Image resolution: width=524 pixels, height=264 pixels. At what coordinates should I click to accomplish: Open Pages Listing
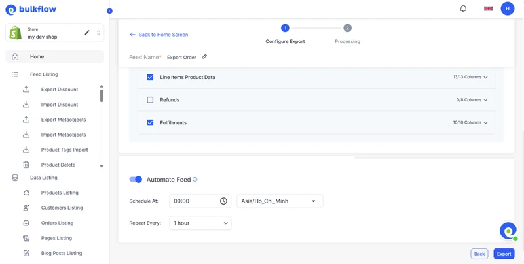[56, 238]
